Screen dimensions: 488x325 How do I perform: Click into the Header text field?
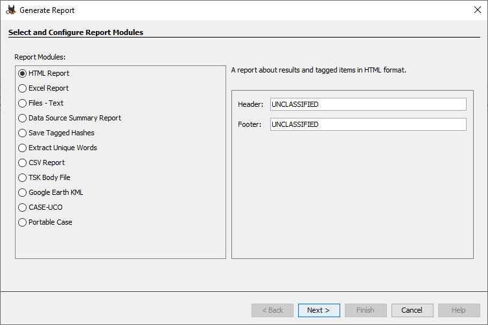(367, 104)
